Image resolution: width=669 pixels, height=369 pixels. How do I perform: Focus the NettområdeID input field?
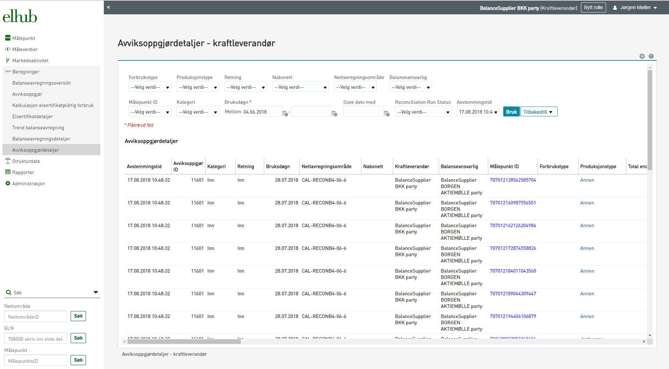[36, 317]
